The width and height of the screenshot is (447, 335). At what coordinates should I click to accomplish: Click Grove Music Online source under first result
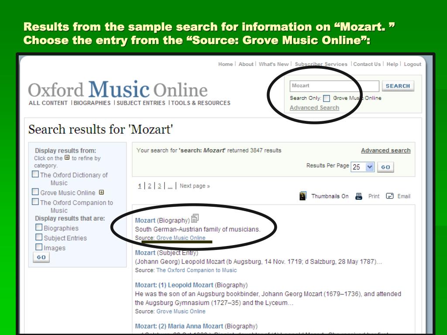point(181,238)
